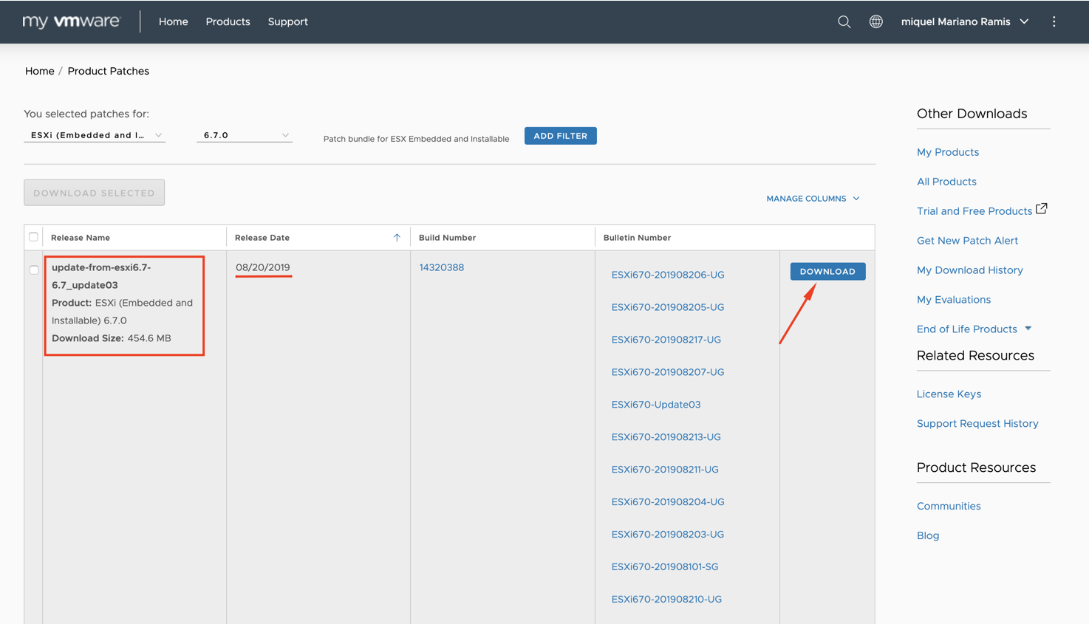Open build number 14320388 link
Screen dimensions: 1089x624
442,267
